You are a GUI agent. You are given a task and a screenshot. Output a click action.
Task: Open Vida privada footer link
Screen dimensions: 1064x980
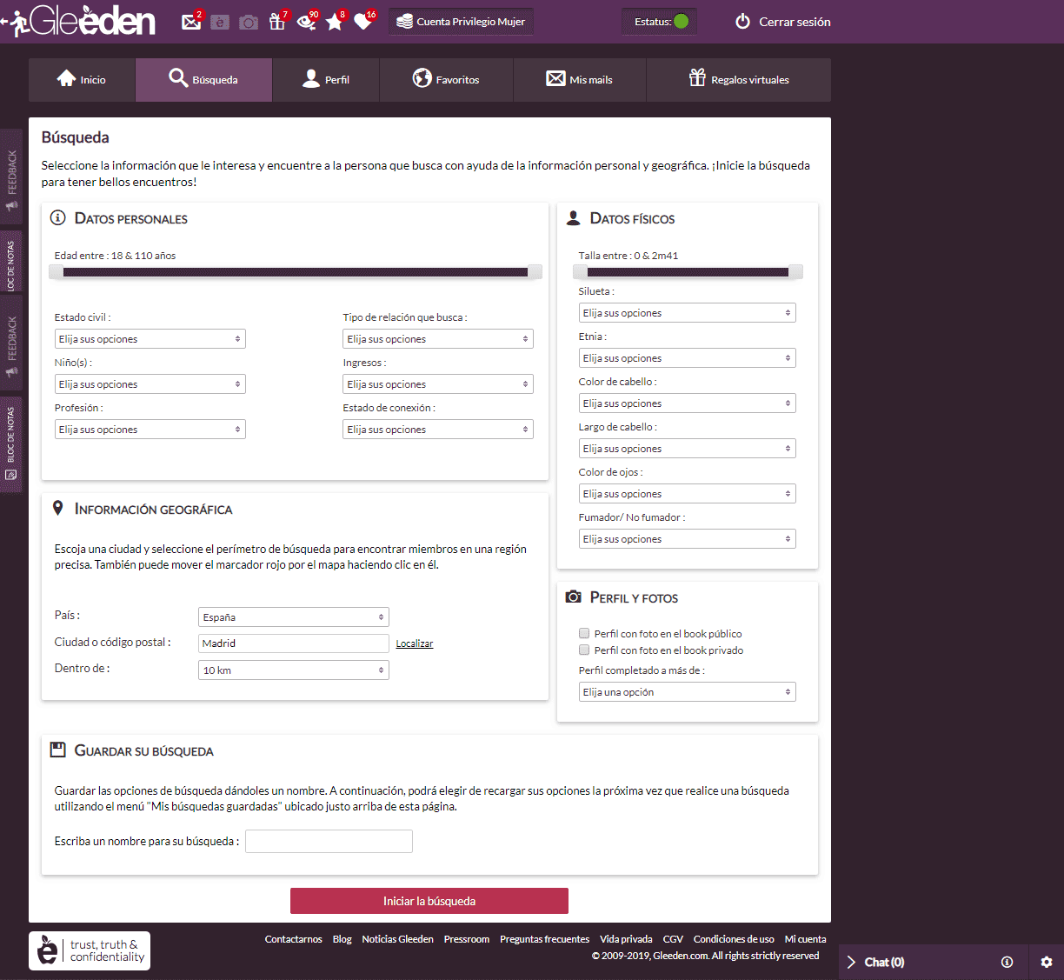coord(627,939)
